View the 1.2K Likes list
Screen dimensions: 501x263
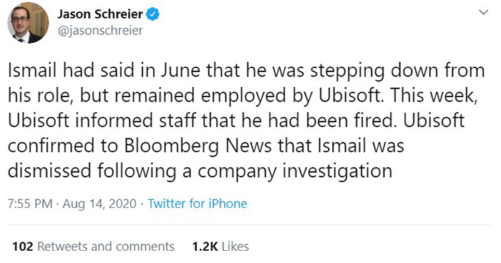click(220, 247)
